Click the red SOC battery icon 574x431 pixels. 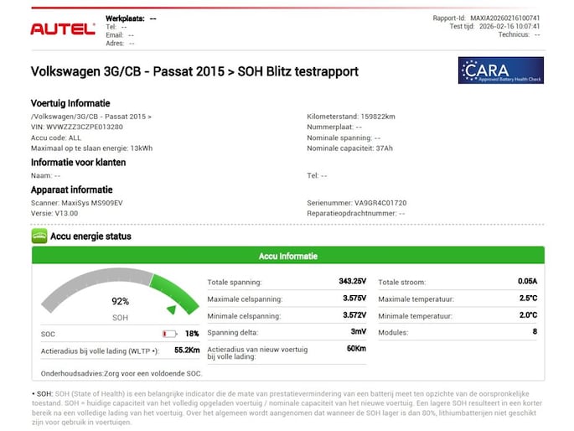170,334
